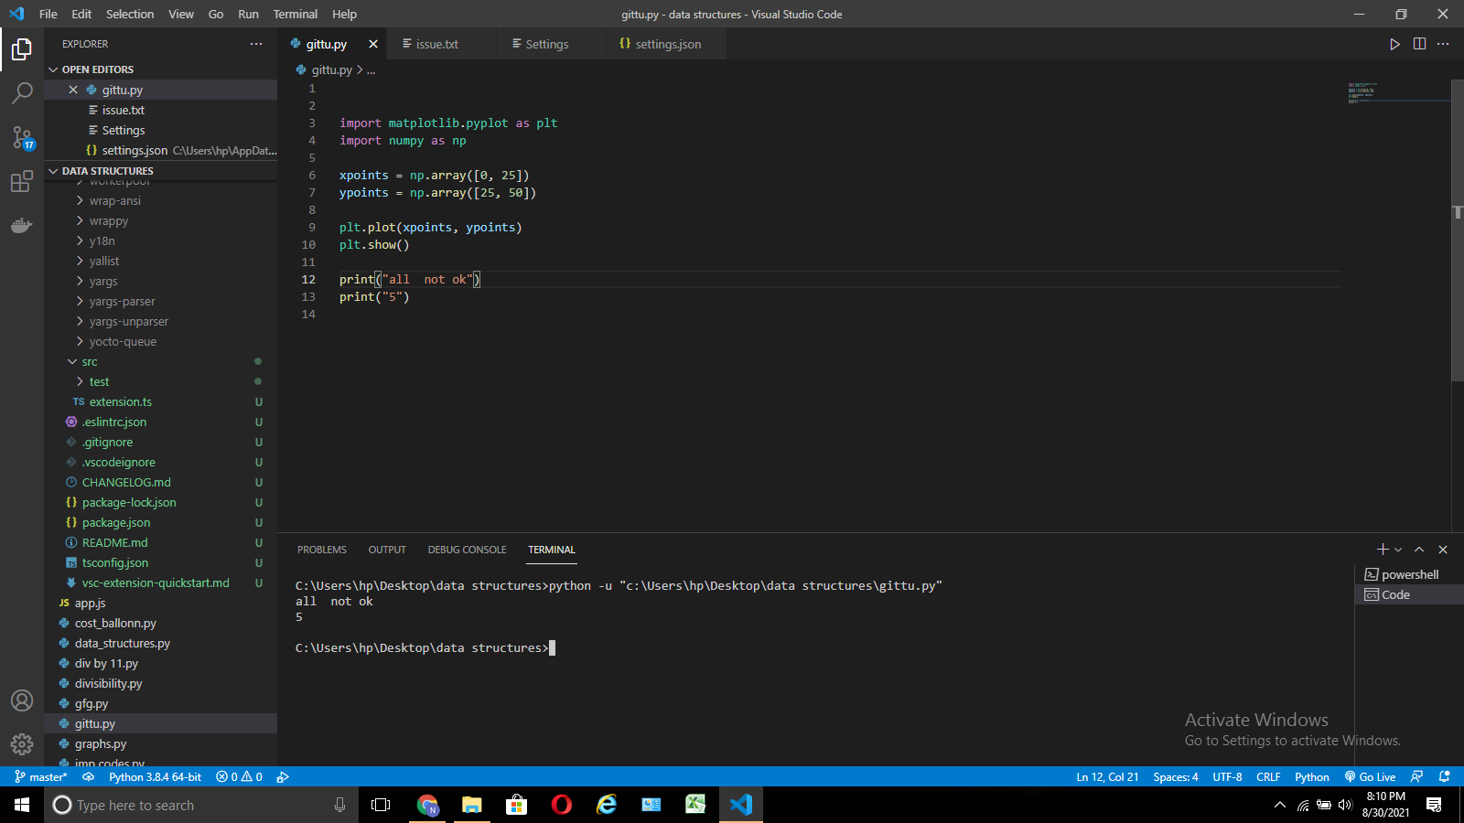The width and height of the screenshot is (1464, 823).
Task: Open the Search view in the activity bar
Action: click(x=22, y=91)
